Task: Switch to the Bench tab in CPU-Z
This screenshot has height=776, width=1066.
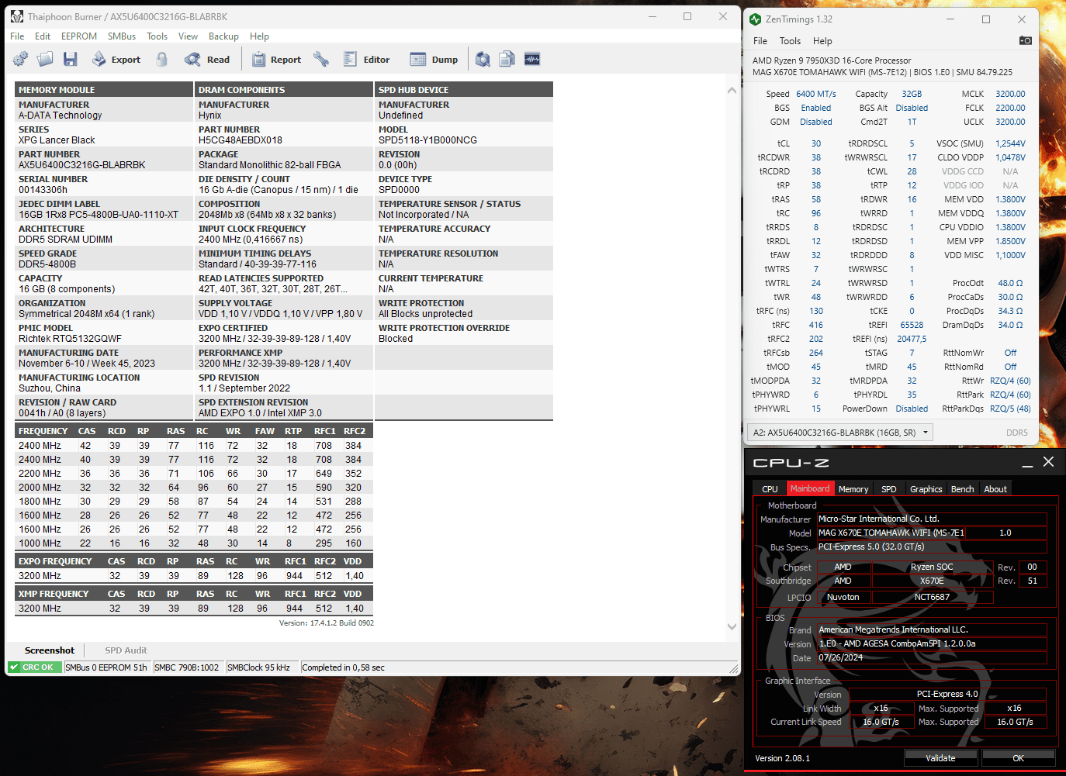Action: pyautogui.click(x=962, y=489)
